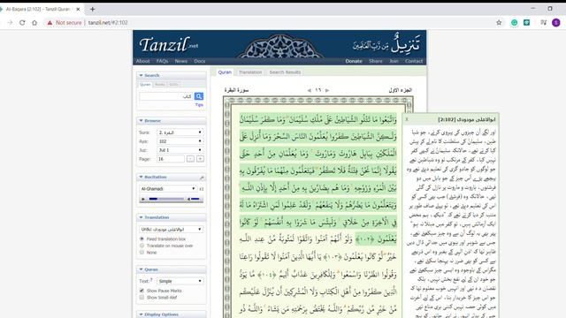Open Docs in the site menu
This screenshot has width=566, height=318.
click(200, 61)
